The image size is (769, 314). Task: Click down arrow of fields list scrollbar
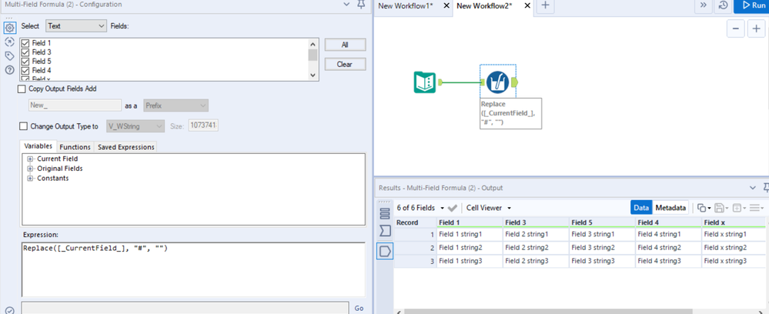pos(313,75)
